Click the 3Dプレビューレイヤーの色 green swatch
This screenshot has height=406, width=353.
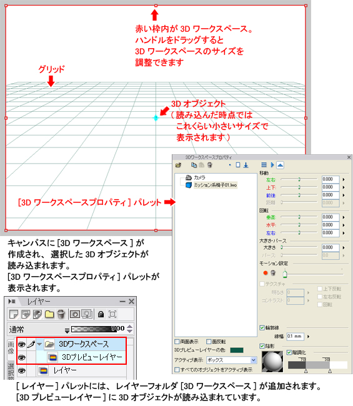(236, 350)
